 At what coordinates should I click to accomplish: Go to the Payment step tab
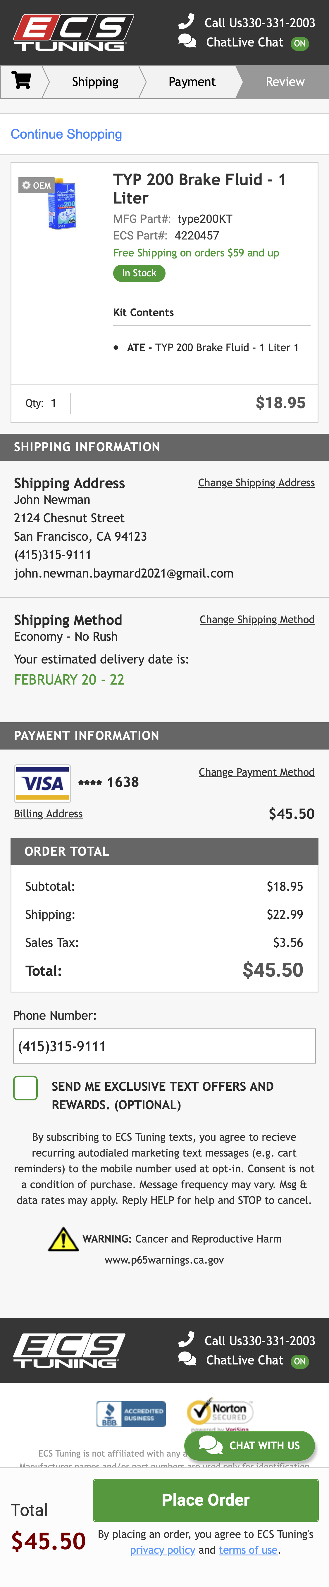coord(192,82)
